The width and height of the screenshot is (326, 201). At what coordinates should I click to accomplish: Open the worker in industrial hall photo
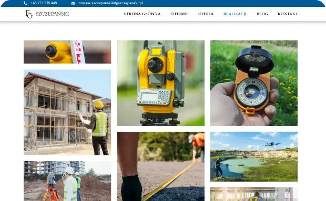pos(254,194)
